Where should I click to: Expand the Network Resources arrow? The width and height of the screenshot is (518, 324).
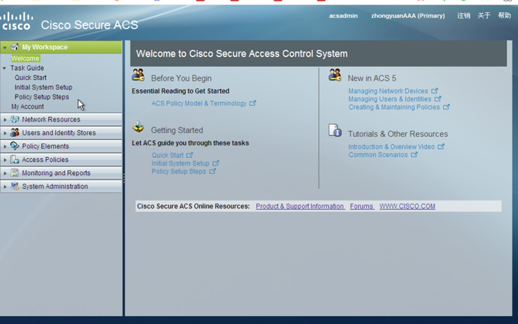click(x=5, y=120)
